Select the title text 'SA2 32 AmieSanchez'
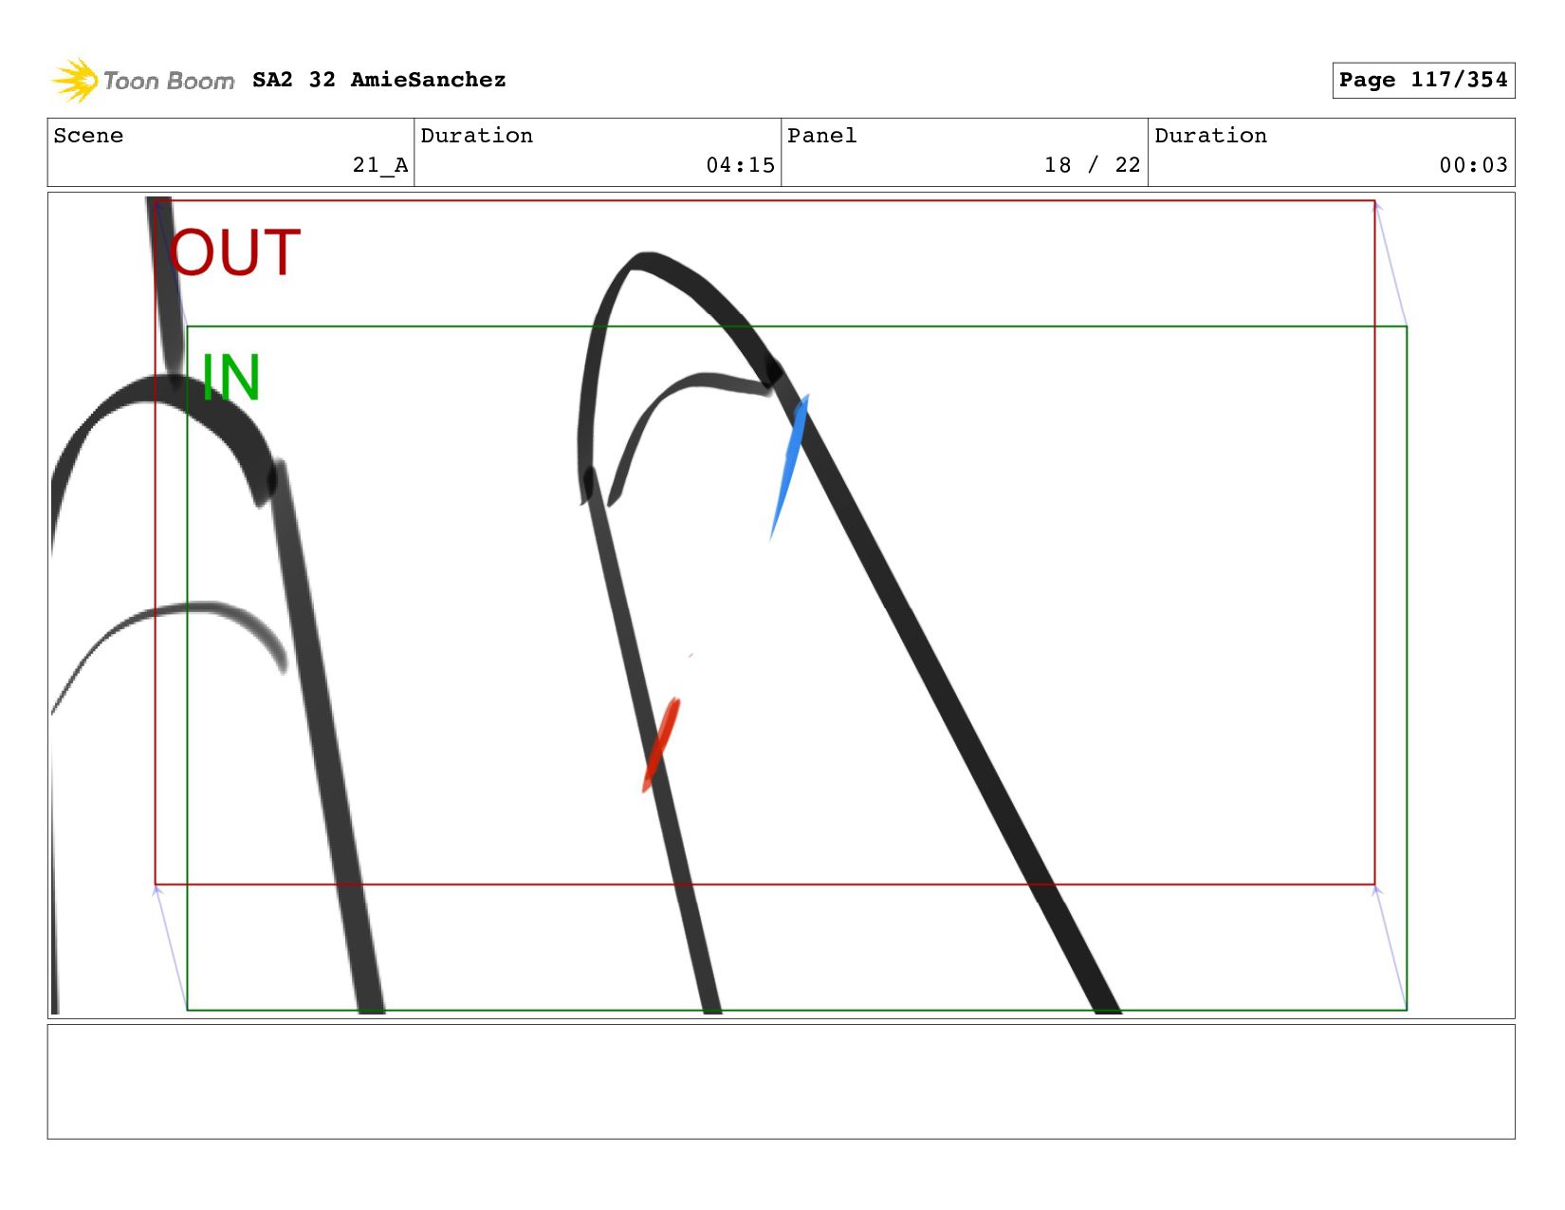 (379, 80)
